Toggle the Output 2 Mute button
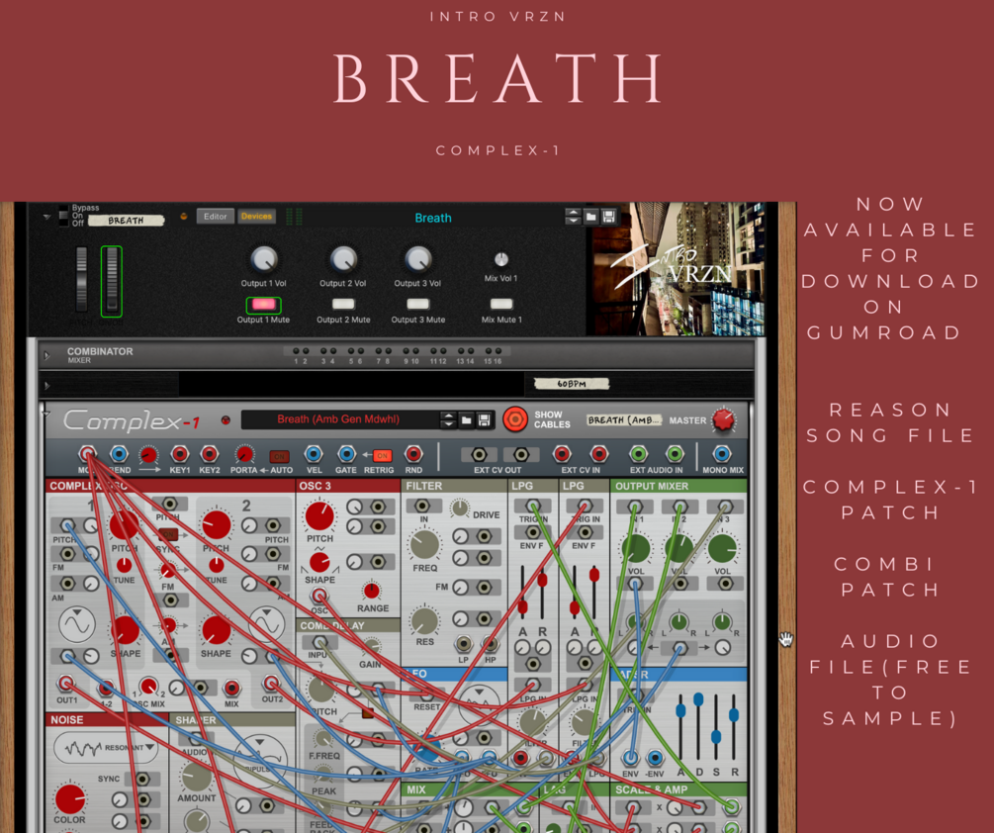This screenshot has width=994, height=833. (x=343, y=304)
